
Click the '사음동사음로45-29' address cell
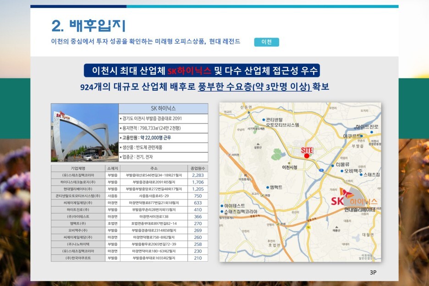click(154, 196)
